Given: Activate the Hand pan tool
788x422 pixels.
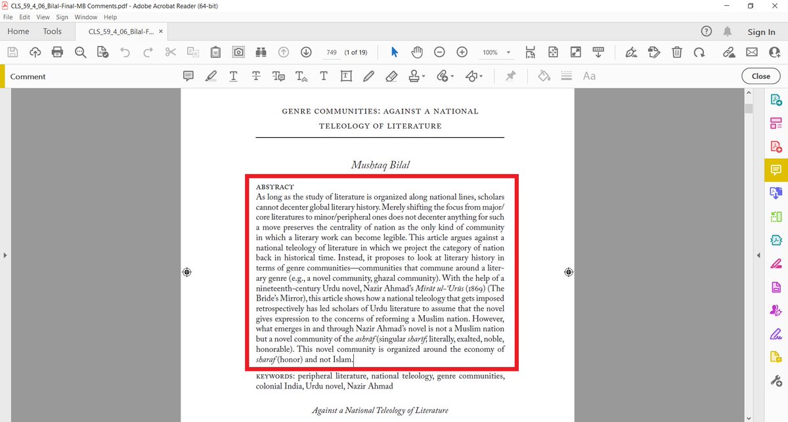Looking at the screenshot, I should [416, 53].
